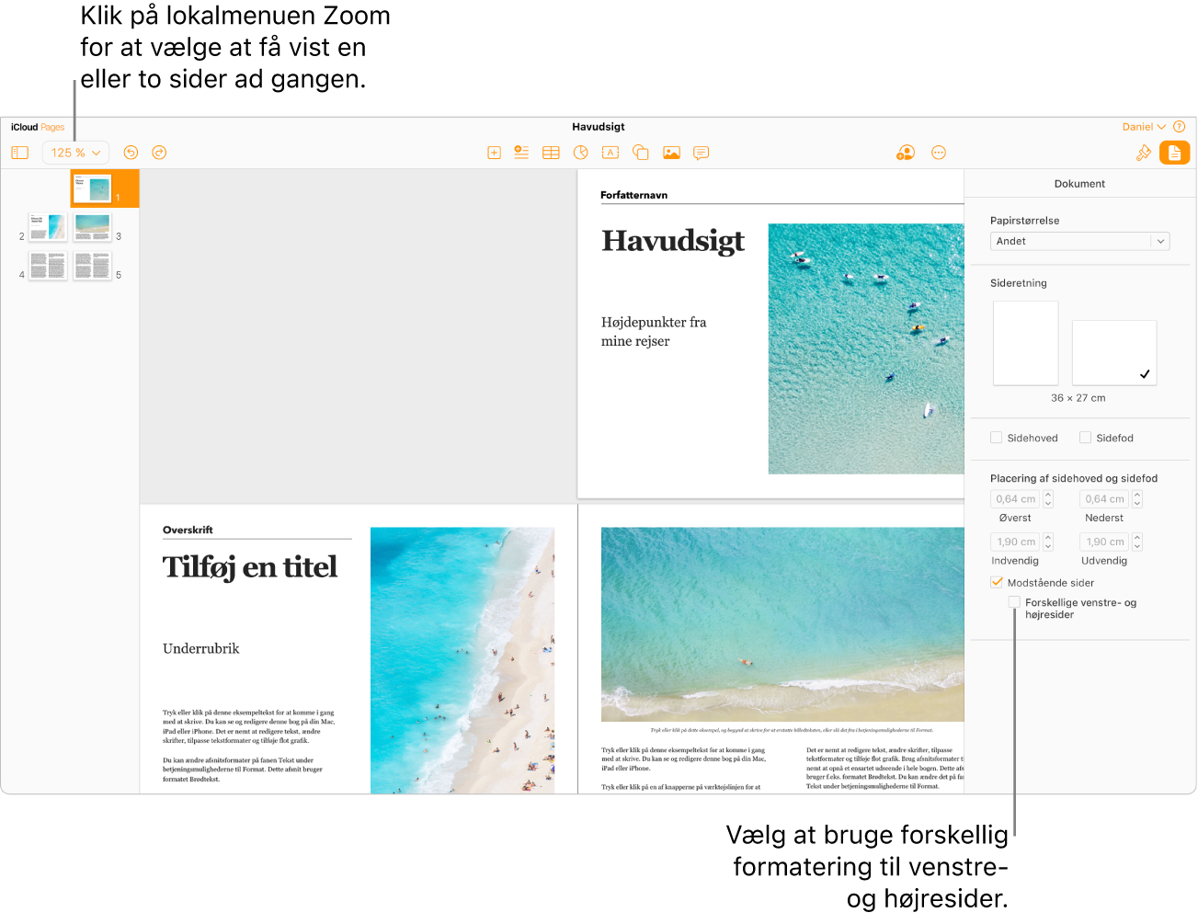Choose portrait page orientation
Image resolution: width=1198 pixels, height=924 pixels.
1026,343
